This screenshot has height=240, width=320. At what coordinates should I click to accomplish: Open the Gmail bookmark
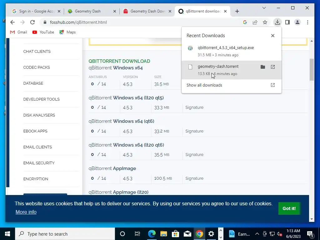(18, 32)
